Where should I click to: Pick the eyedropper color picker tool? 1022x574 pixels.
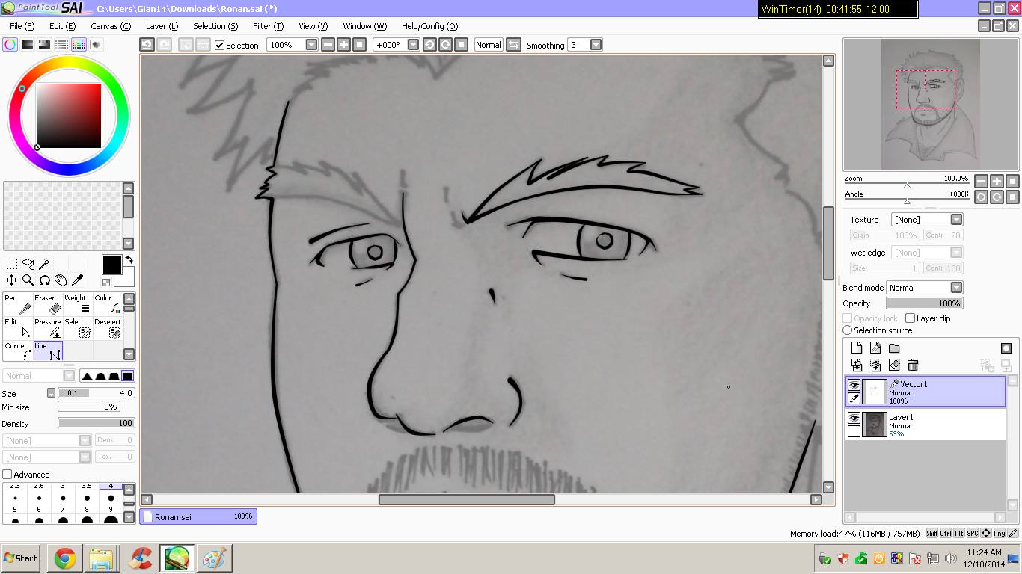point(78,280)
